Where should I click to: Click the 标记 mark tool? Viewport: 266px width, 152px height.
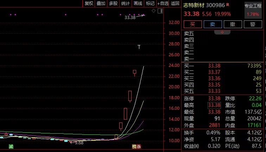point(150,4)
